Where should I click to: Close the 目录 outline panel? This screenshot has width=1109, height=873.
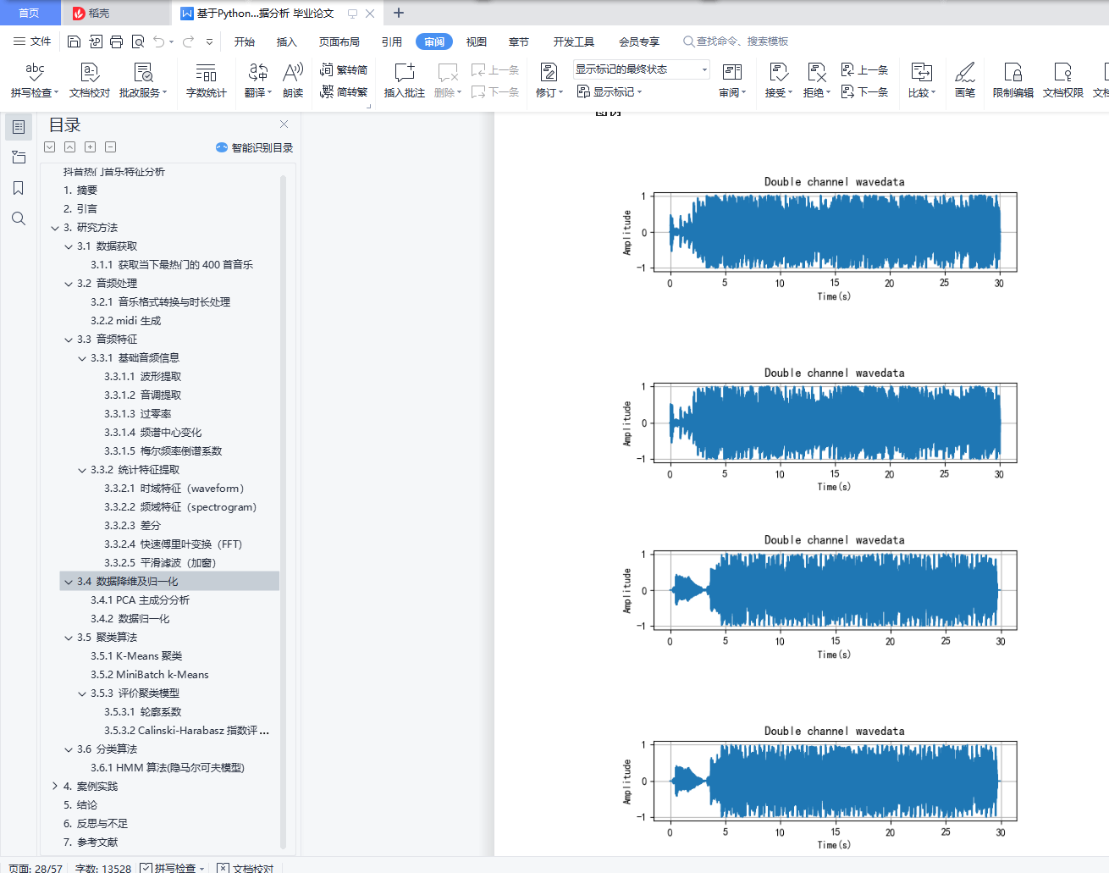coord(284,124)
